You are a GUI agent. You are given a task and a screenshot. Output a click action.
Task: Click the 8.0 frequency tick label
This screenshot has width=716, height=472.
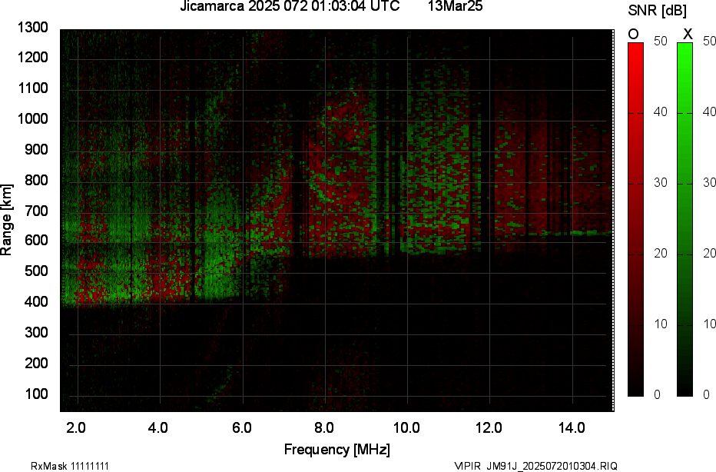[x=323, y=427]
